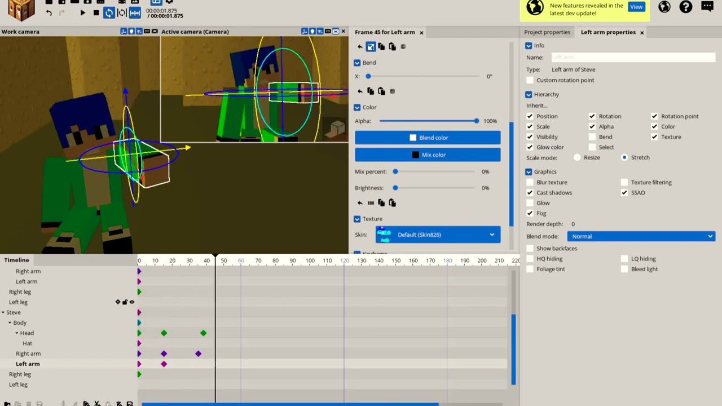Viewport: 722px width, 406px height.
Task: Click the greyed redo arrow
Action: point(62,13)
